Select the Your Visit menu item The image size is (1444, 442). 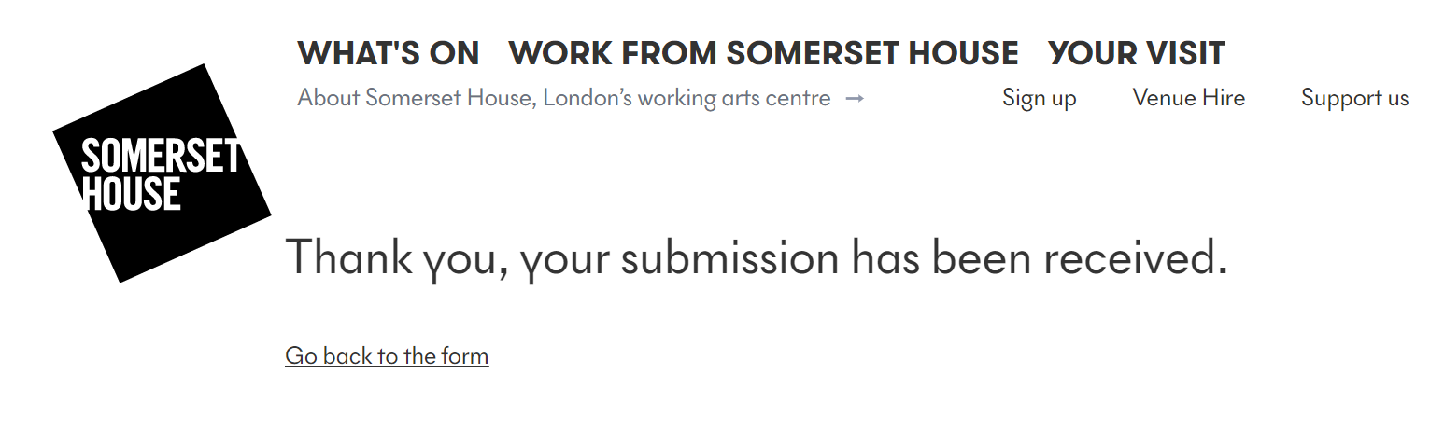1136,54
